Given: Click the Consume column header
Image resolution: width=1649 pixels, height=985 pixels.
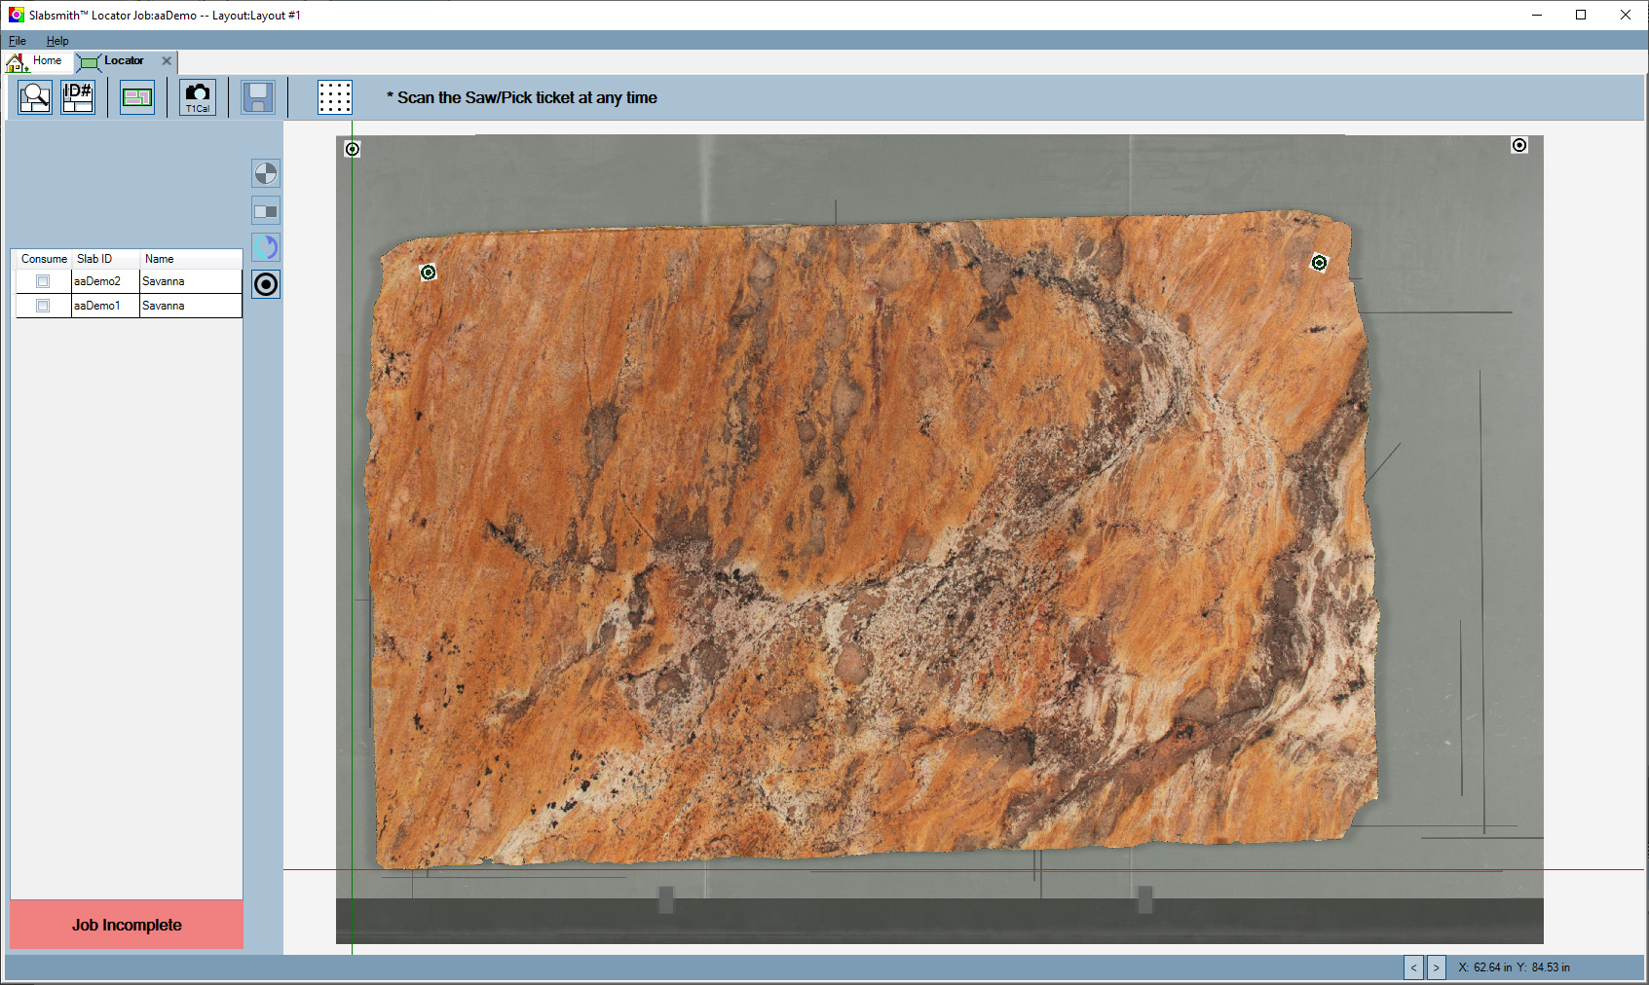Looking at the screenshot, I should [44, 259].
